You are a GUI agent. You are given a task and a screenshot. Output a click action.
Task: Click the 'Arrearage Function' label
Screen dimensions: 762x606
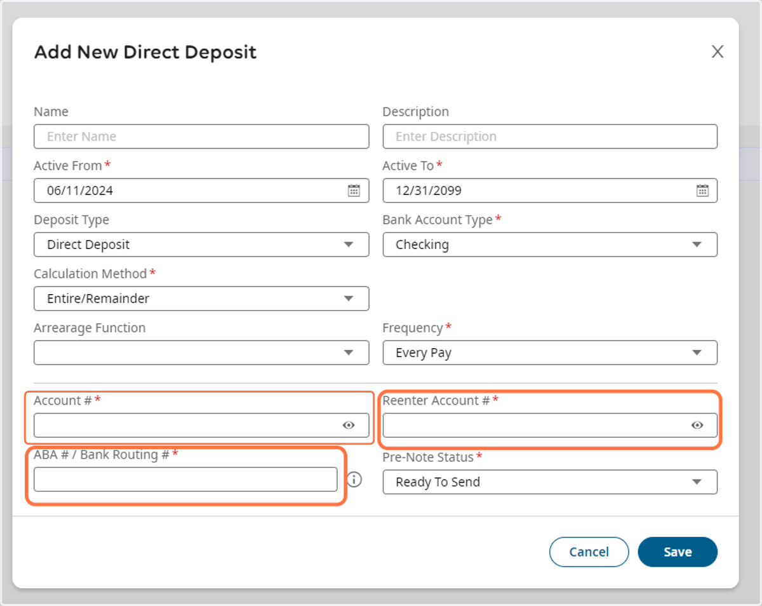(x=90, y=328)
